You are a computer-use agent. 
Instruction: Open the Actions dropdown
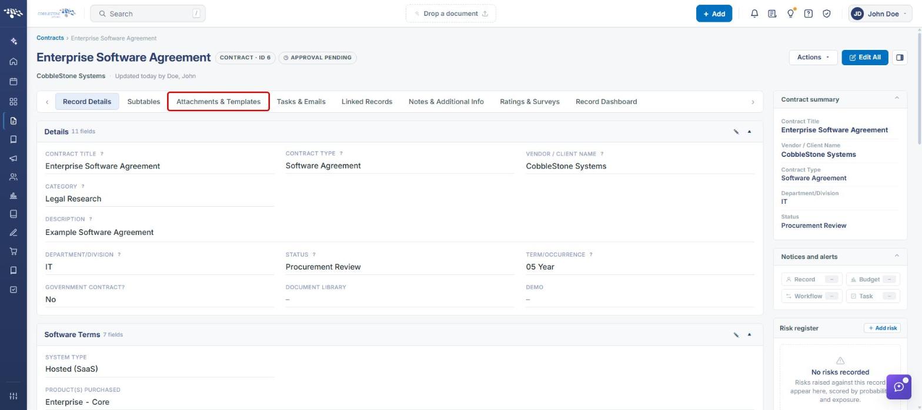point(813,58)
